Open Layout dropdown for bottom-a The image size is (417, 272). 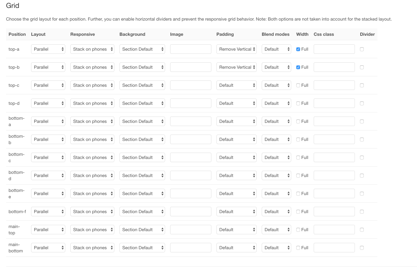pos(48,121)
